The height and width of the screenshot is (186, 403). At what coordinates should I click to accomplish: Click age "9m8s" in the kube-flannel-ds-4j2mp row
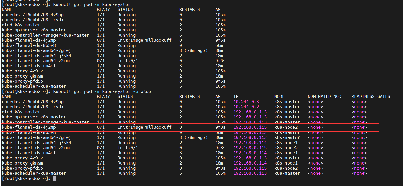coord(220,127)
